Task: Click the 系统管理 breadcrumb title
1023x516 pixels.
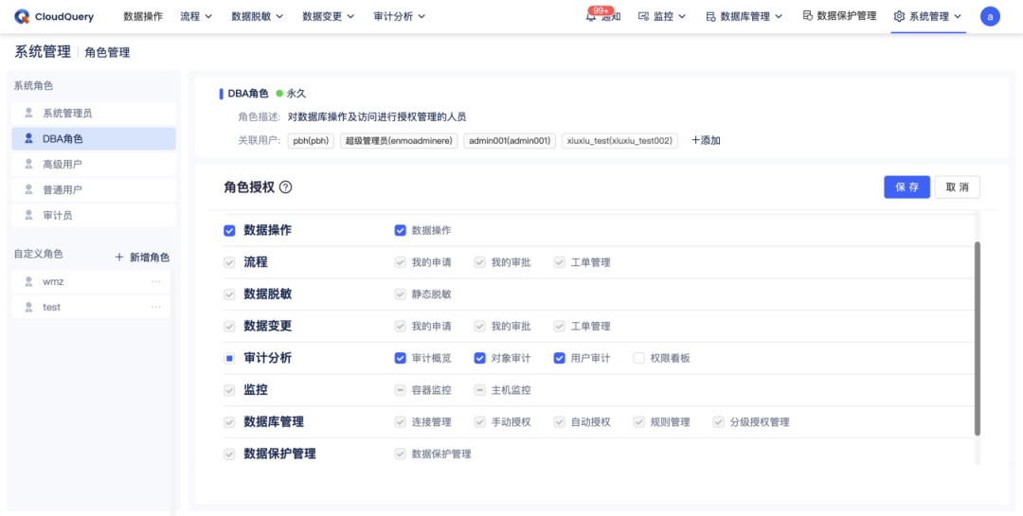Action: coord(43,52)
